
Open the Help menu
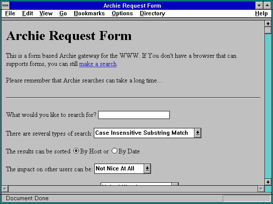click(261, 14)
